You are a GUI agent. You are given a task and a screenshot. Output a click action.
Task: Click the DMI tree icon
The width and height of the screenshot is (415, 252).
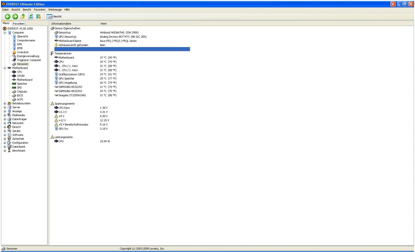pos(14,44)
